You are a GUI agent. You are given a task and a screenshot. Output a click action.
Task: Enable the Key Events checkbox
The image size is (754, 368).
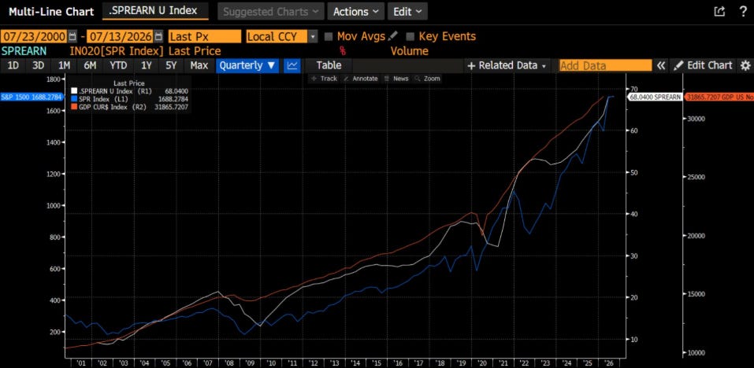pyautogui.click(x=410, y=36)
